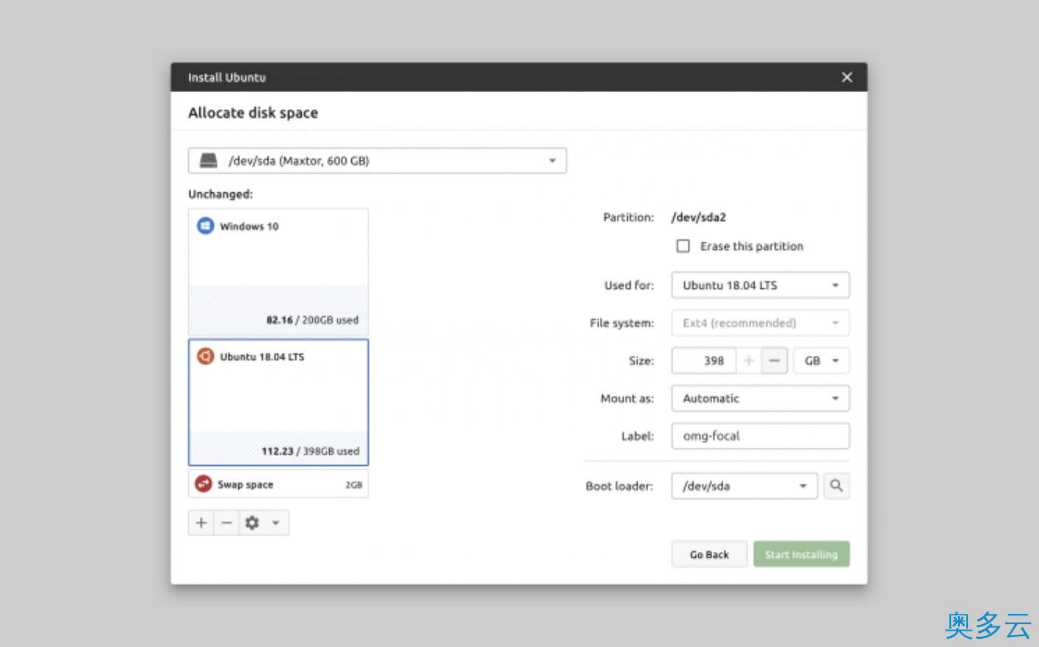Click the Install Ubuntu title text
1039x647 pixels.
[227, 77]
